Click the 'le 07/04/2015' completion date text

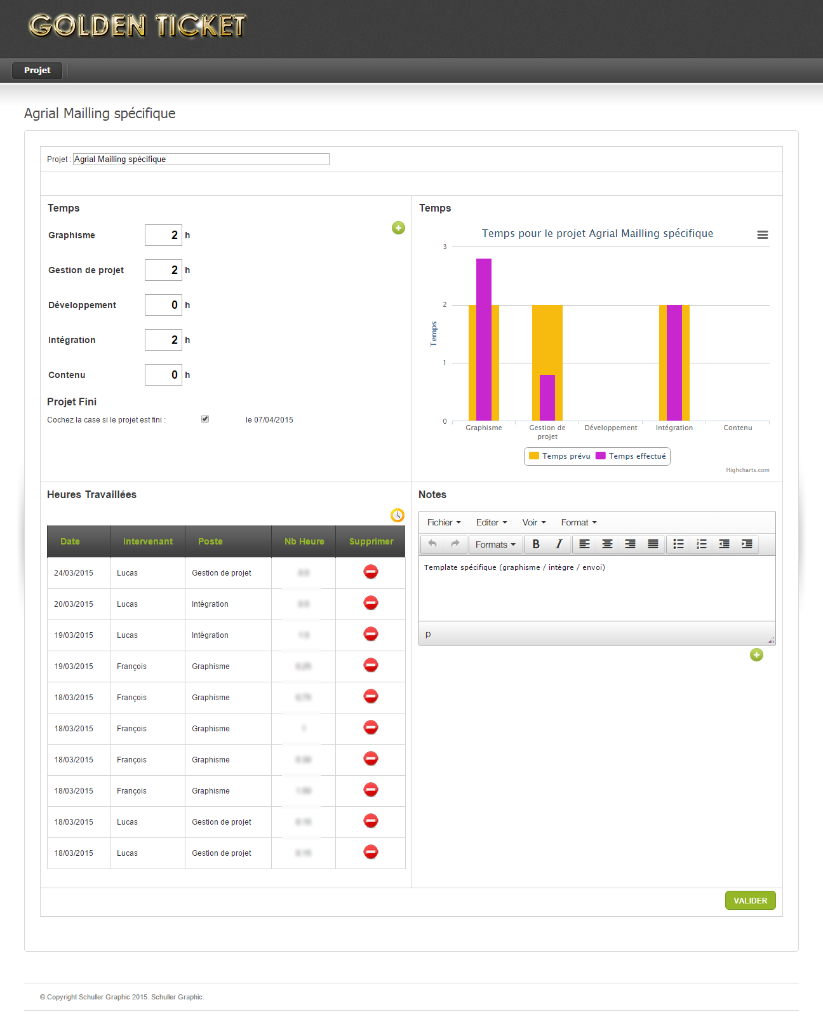269,420
